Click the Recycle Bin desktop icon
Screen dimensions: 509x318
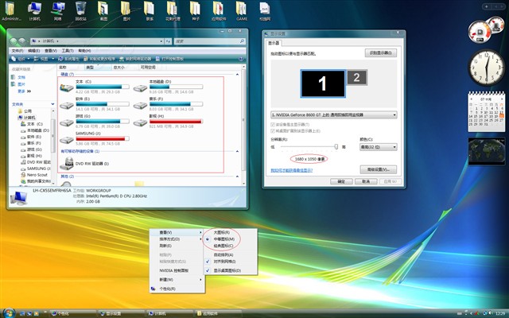tap(80, 9)
